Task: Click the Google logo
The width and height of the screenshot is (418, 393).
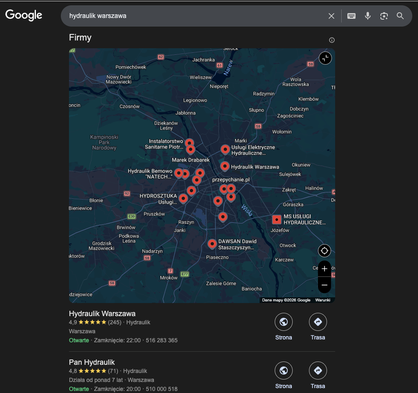Action: click(x=24, y=15)
